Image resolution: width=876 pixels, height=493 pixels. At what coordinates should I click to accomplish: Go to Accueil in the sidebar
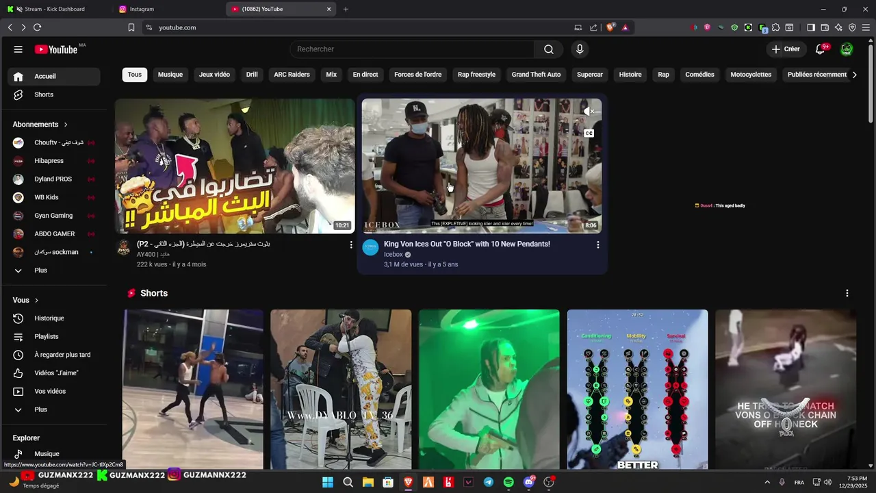54,76
